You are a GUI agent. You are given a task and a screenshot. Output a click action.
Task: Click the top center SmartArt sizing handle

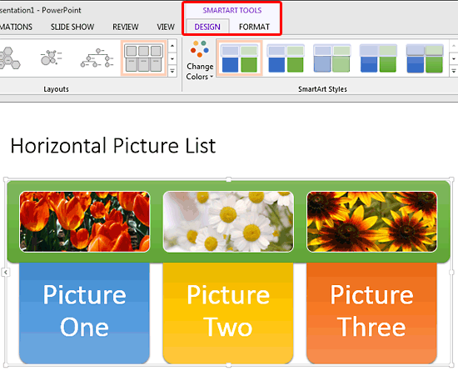coord(229,179)
